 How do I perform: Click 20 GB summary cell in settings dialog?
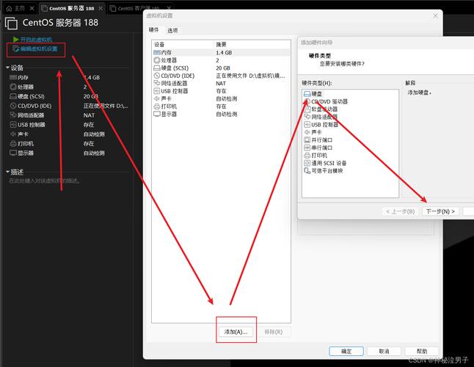pyautogui.click(x=223, y=68)
